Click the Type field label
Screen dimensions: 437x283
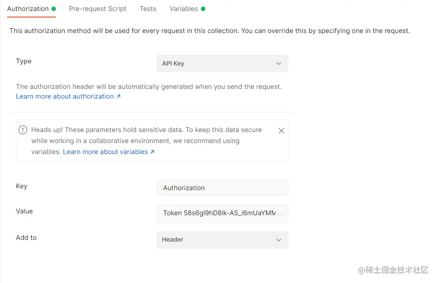(24, 61)
